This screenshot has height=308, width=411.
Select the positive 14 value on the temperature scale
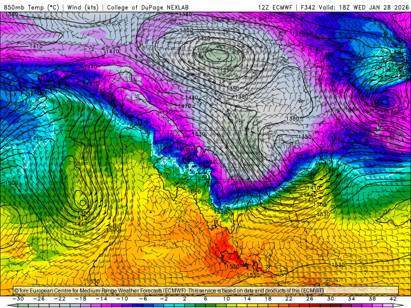click(248, 299)
